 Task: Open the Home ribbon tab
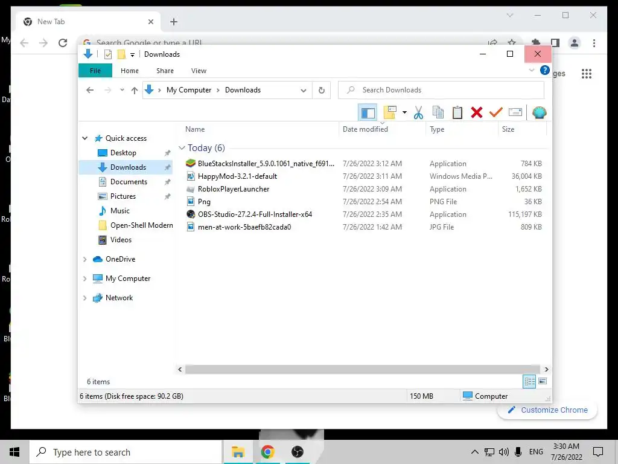click(x=130, y=71)
